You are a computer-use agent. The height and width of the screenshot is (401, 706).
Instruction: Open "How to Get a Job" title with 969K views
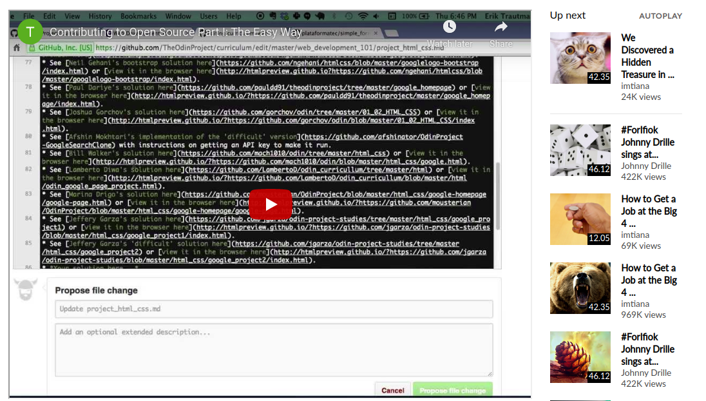click(649, 280)
